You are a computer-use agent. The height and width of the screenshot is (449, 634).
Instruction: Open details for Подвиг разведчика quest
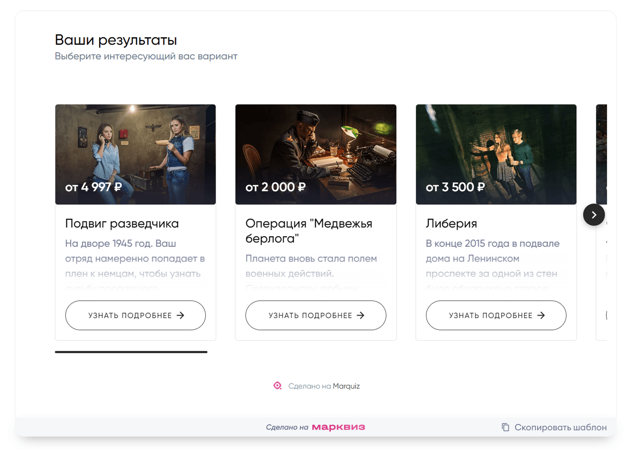(135, 315)
